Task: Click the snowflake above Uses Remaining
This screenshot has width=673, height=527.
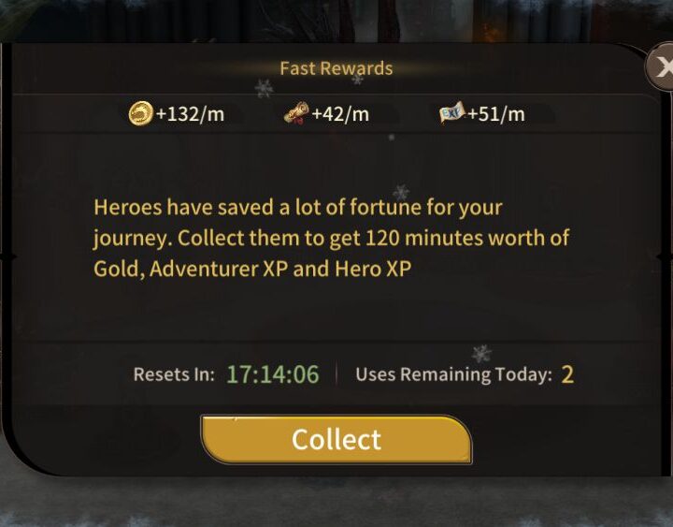Action: pyautogui.click(x=481, y=354)
